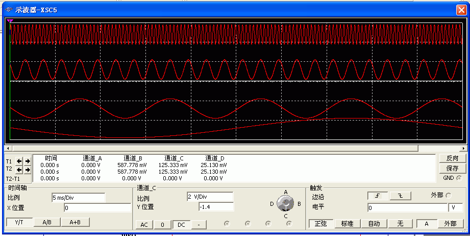Click the 保存 save button
The image size is (470, 236).
pos(452,168)
